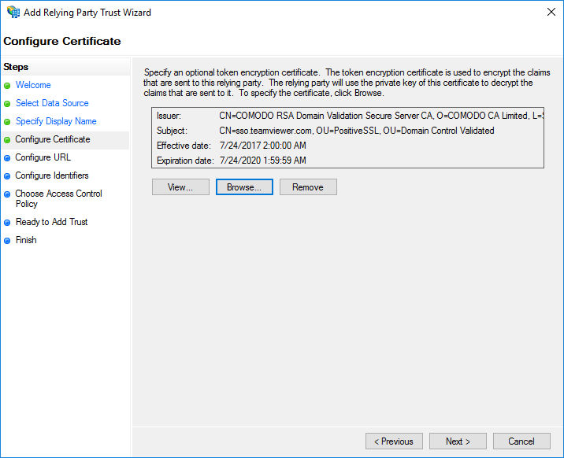Open the Welcome step link
Viewport: 564px width, 458px height.
tap(33, 85)
